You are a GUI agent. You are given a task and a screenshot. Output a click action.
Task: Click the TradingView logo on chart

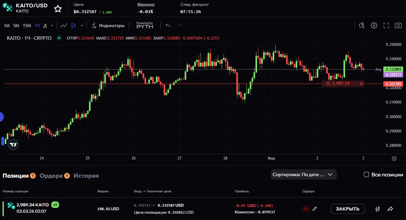coord(13,145)
